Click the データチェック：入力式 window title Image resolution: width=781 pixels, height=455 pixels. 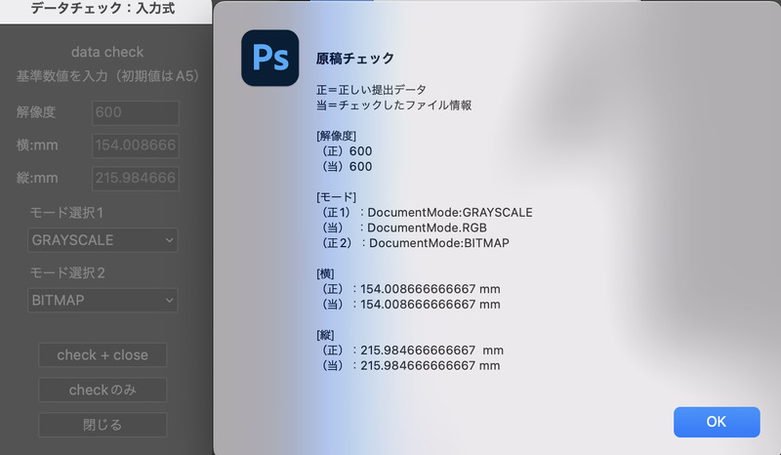pyautogui.click(x=103, y=9)
